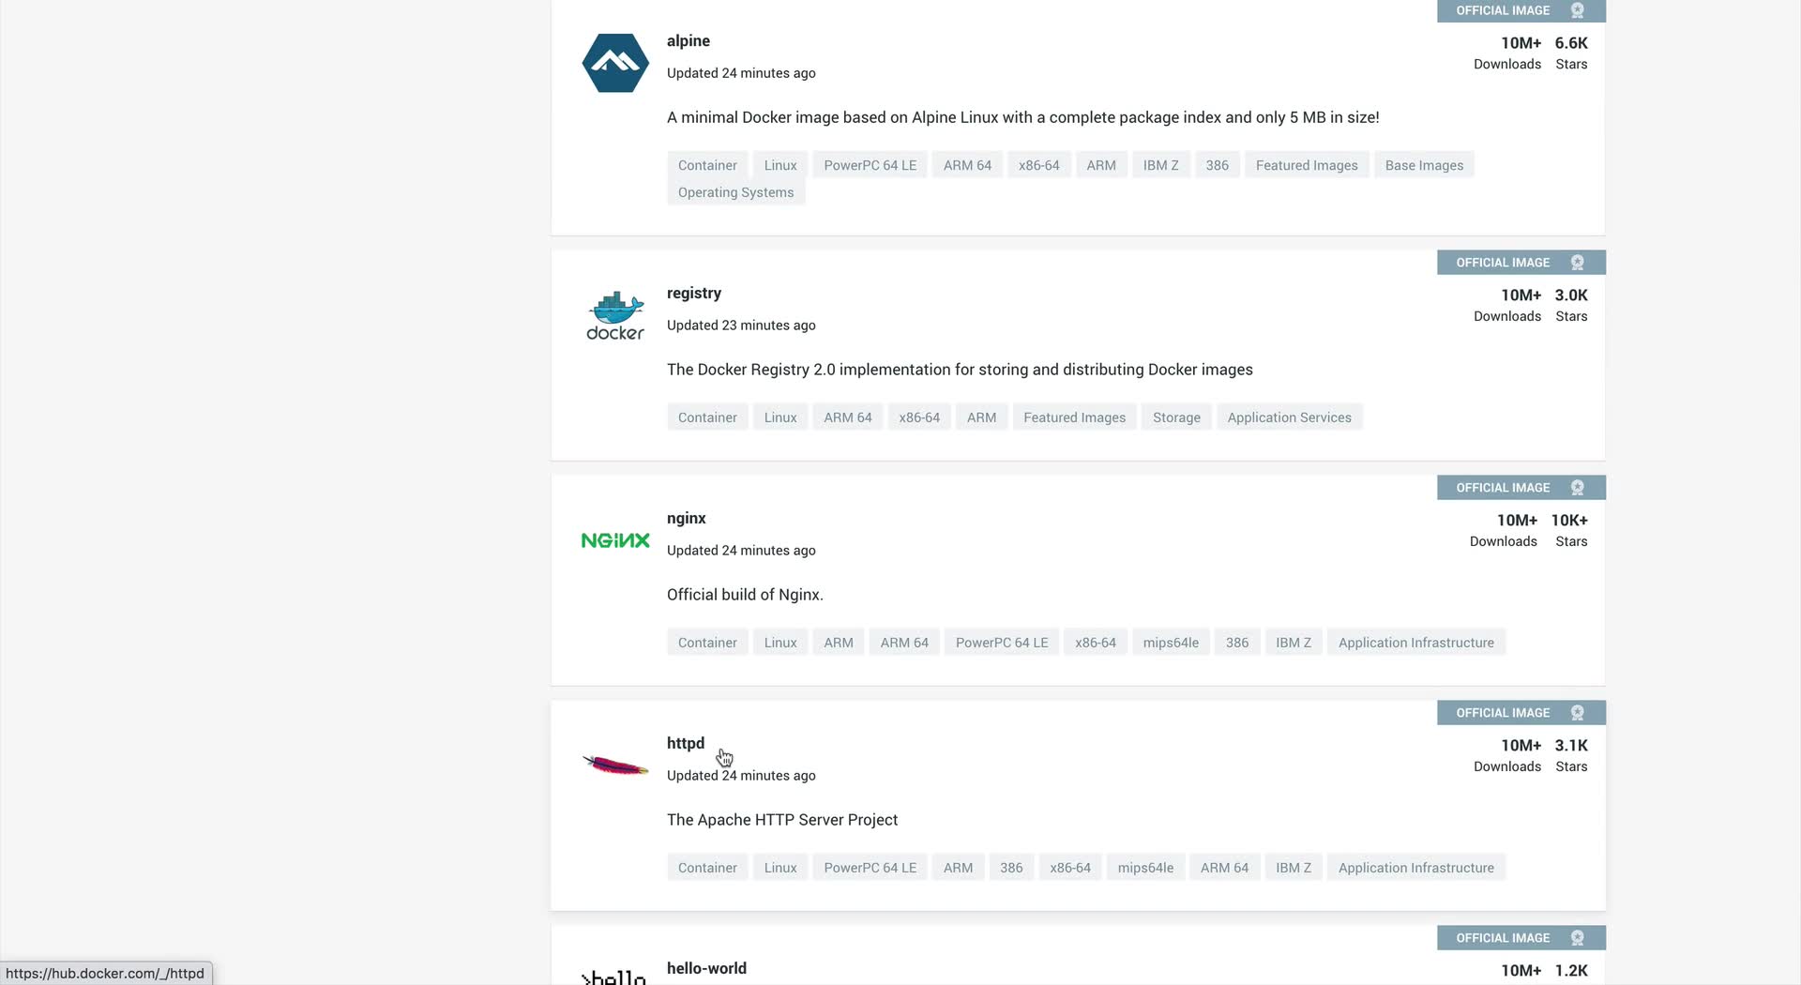Open the httpd image title link
This screenshot has width=1801, height=985.
[685, 743]
